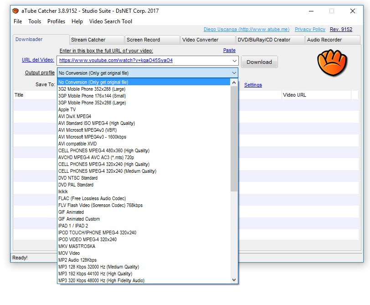
Task: Choose 3GP Mobile Phone 352x288 (Large)
Action: point(144,103)
